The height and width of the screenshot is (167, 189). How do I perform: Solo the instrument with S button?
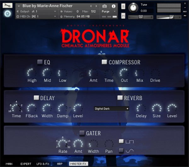tap(123, 6)
